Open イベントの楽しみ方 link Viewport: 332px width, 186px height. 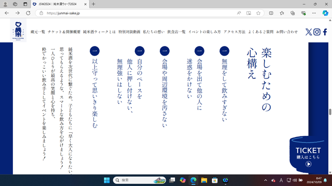click(204, 32)
